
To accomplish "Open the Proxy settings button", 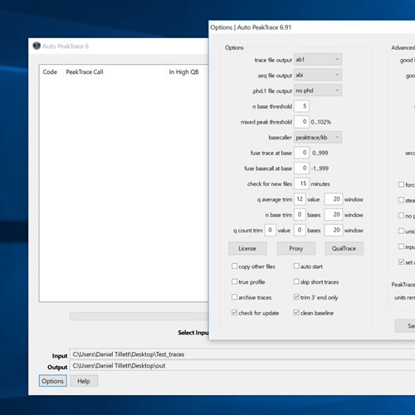I will point(295,248).
